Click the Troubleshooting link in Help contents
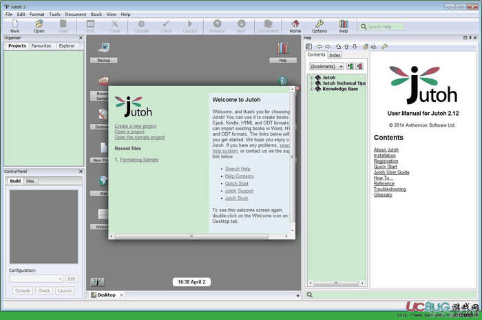 point(390,189)
